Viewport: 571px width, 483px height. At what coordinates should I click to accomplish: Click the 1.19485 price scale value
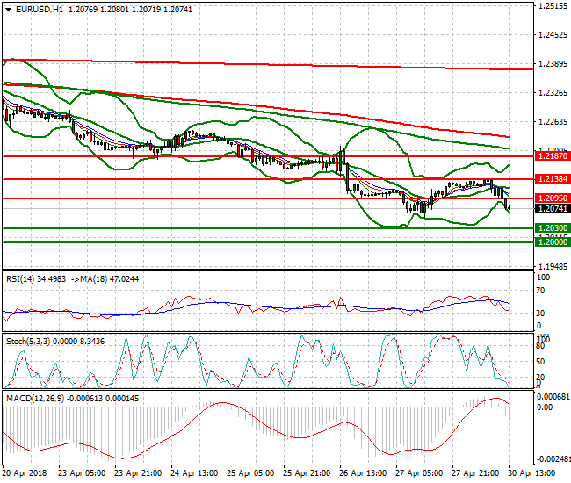(553, 267)
